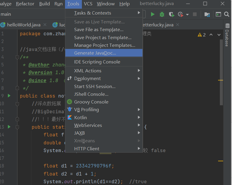Open Search Everywhere magnifier icon
232x185 pixels.
coord(226,14)
